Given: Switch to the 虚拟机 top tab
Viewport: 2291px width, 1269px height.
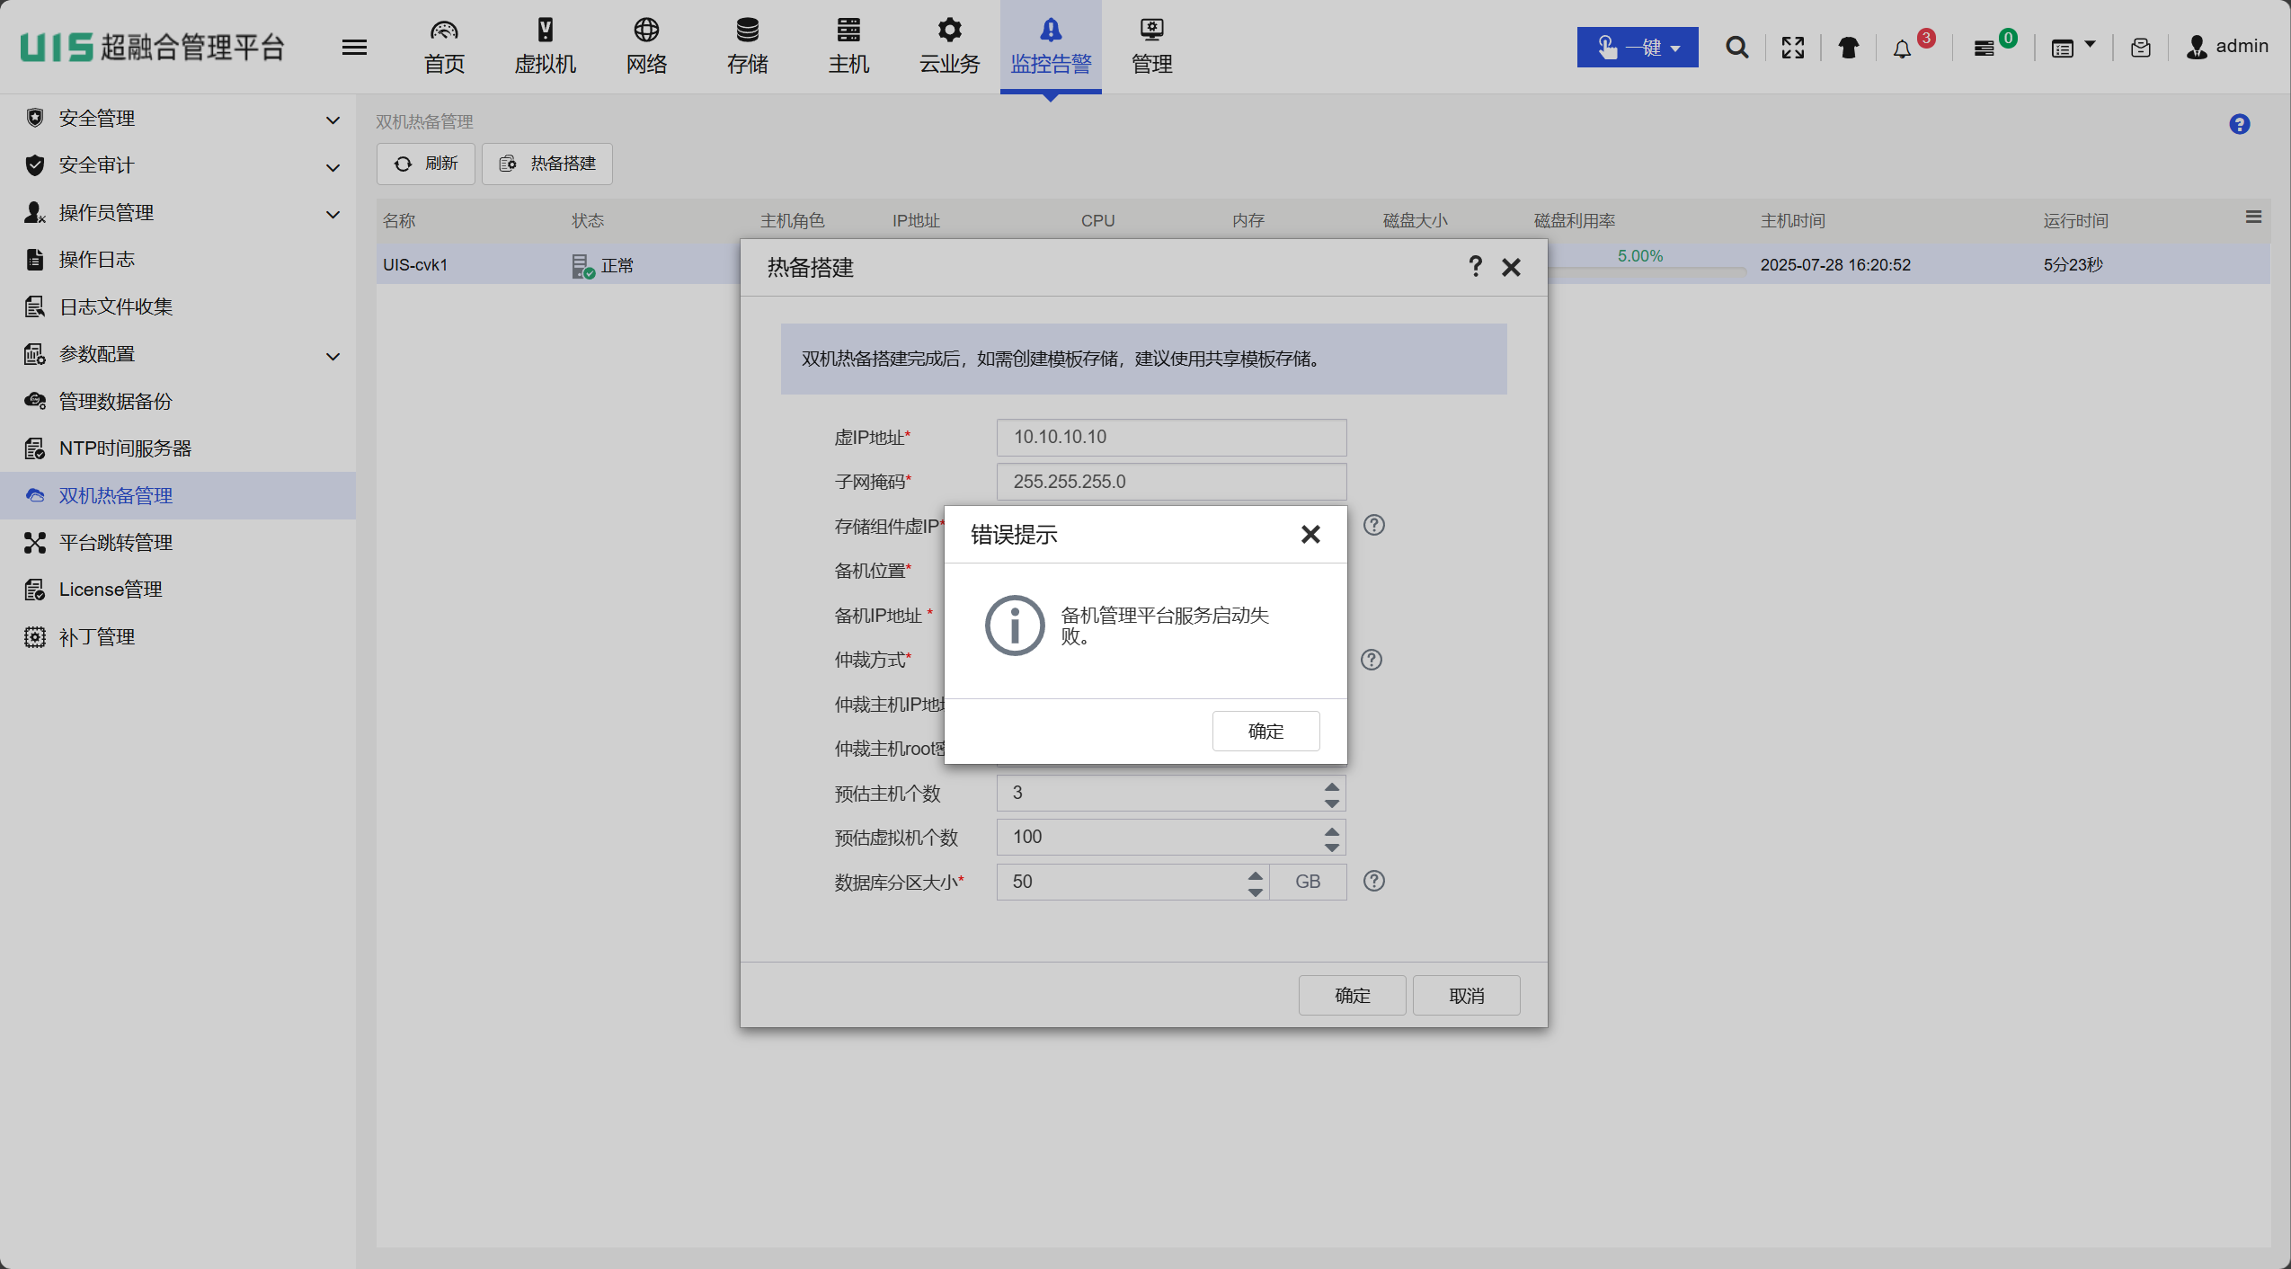Looking at the screenshot, I should point(545,47).
